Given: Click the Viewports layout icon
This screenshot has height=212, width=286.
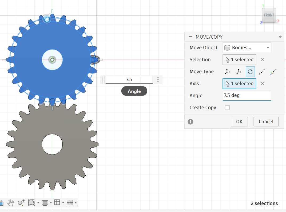Looking at the screenshot, I should [70, 202].
